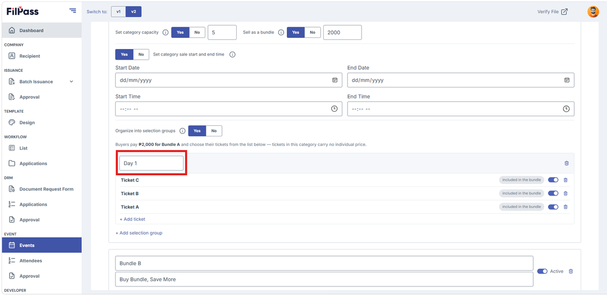Screen dimensions: 607x295
Task: Delete Ticket B from the group
Action: tap(566, 193)
